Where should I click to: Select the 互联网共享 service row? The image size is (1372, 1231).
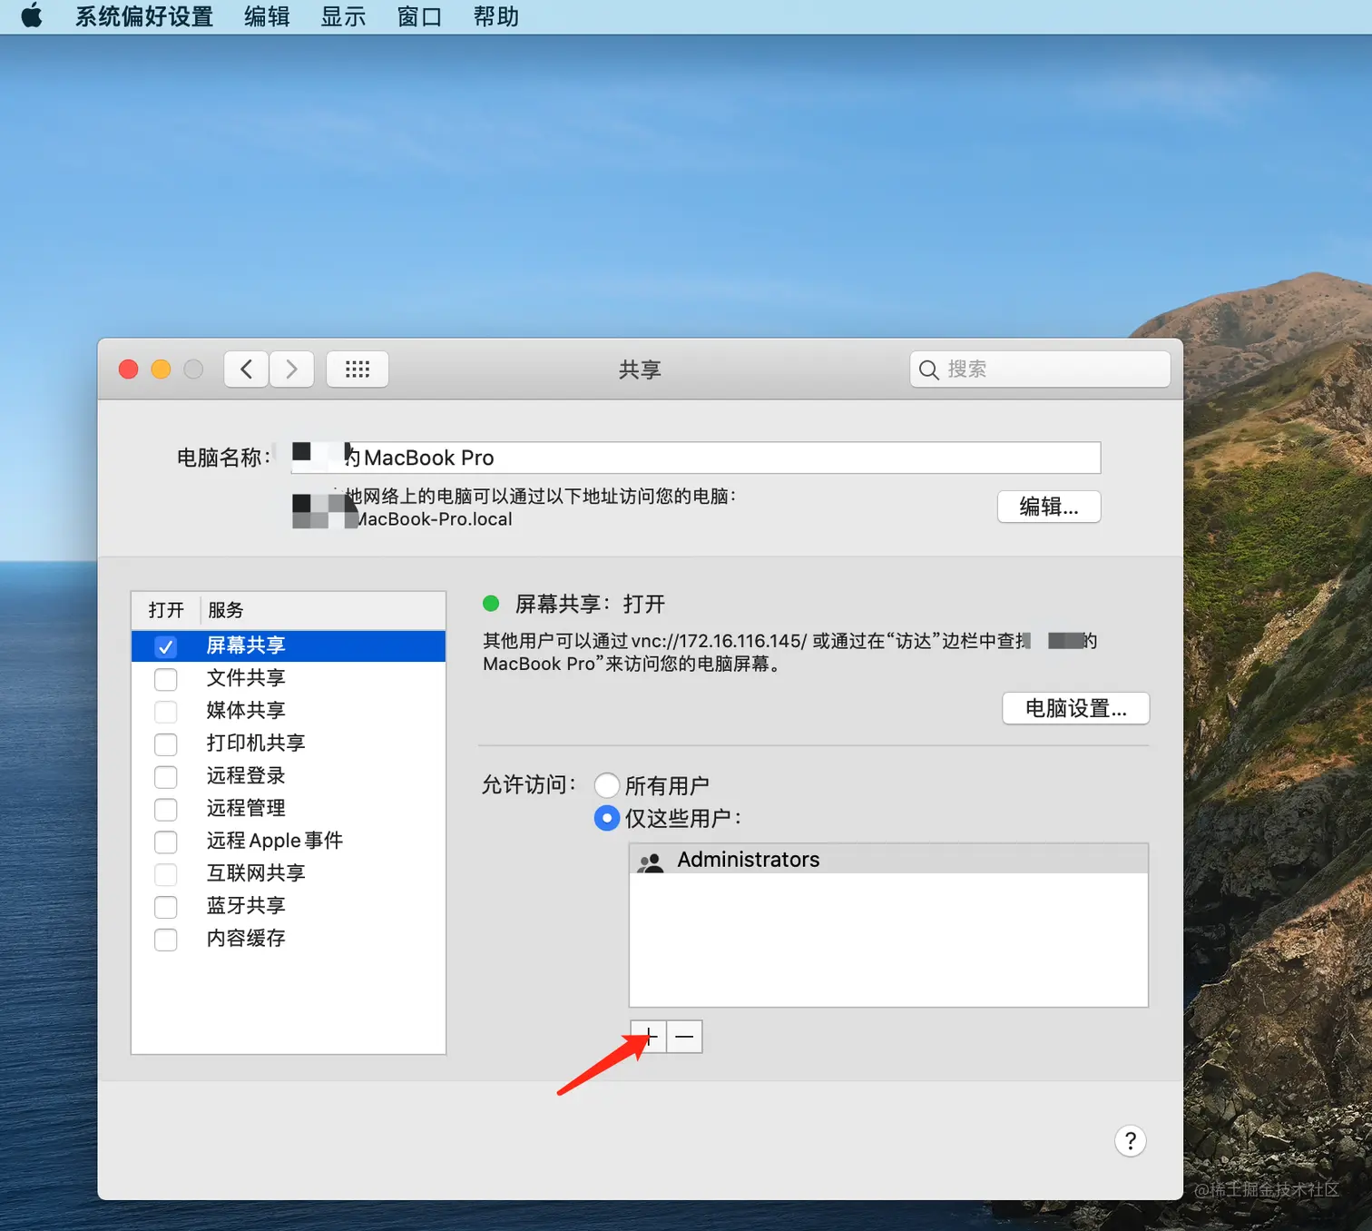(289, 873)
